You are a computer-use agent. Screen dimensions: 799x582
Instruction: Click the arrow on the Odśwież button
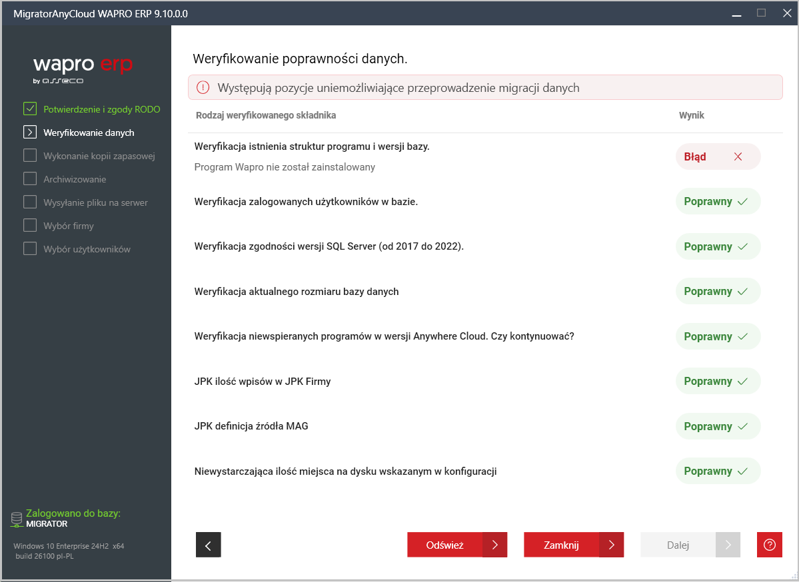(x=495, y=545)
